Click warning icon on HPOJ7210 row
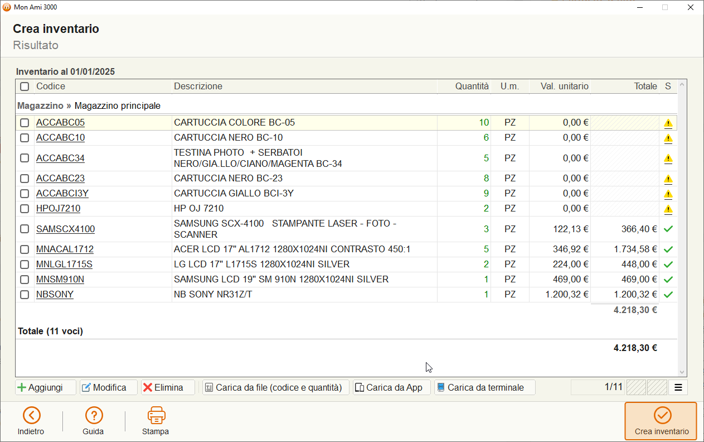The height and width of the screenshot is (442, 704). [668, 209]
